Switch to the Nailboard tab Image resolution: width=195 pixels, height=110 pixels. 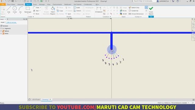(x=68, y=4)
